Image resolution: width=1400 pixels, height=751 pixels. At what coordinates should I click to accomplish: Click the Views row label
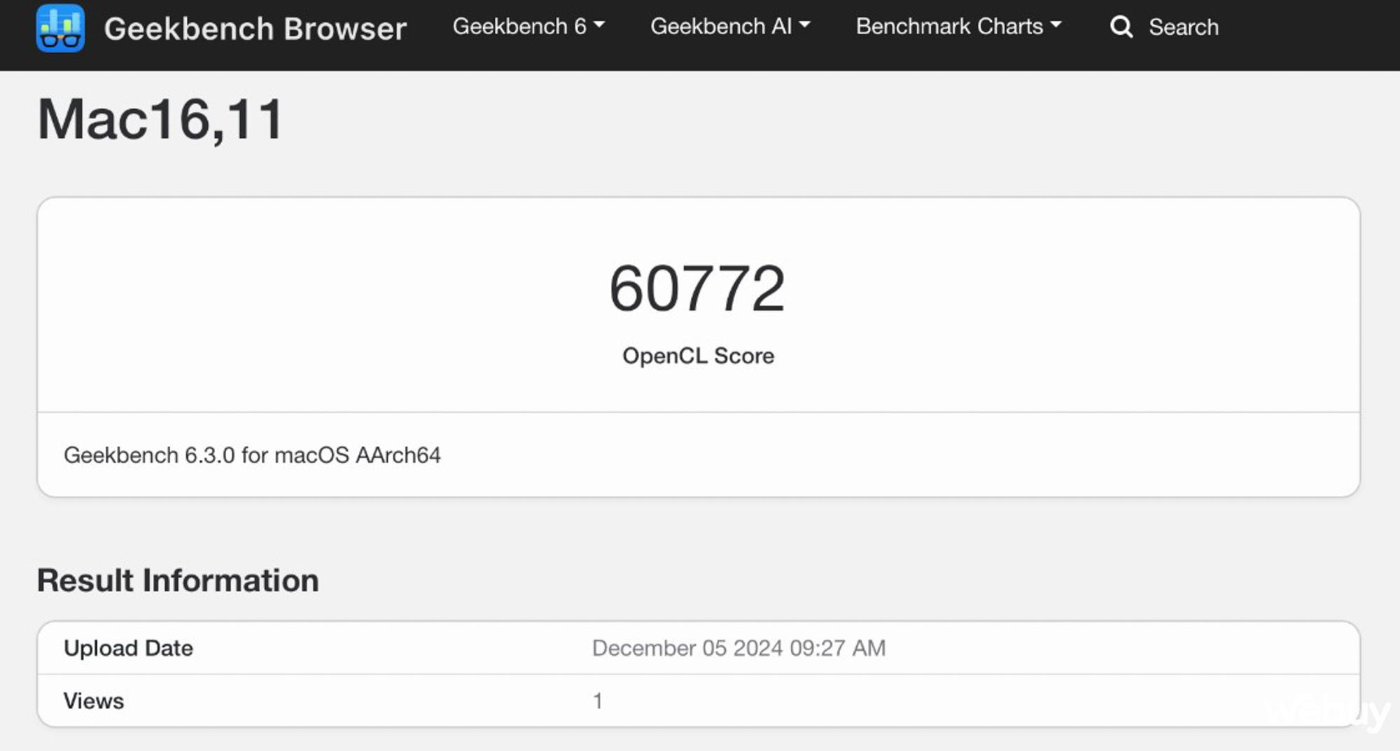point(94,701)
